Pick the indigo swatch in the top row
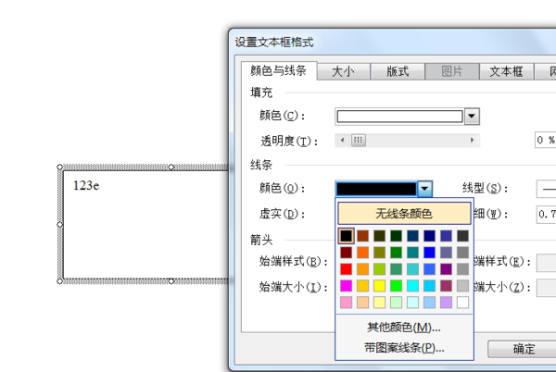Screen dimensions: 556x372 coord(446,236)
